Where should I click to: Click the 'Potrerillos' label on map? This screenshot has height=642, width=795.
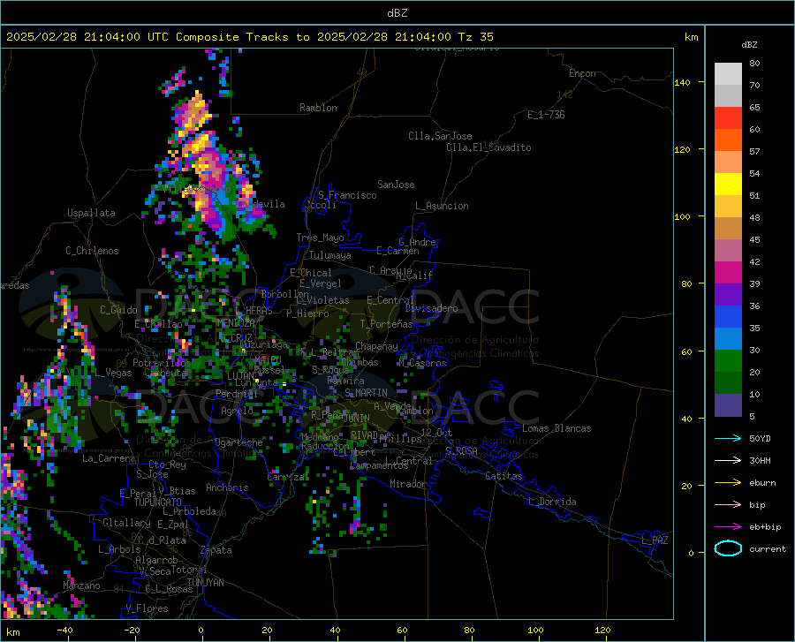click(162, 363)
